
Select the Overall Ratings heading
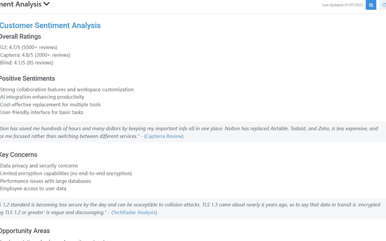point(20,37)
